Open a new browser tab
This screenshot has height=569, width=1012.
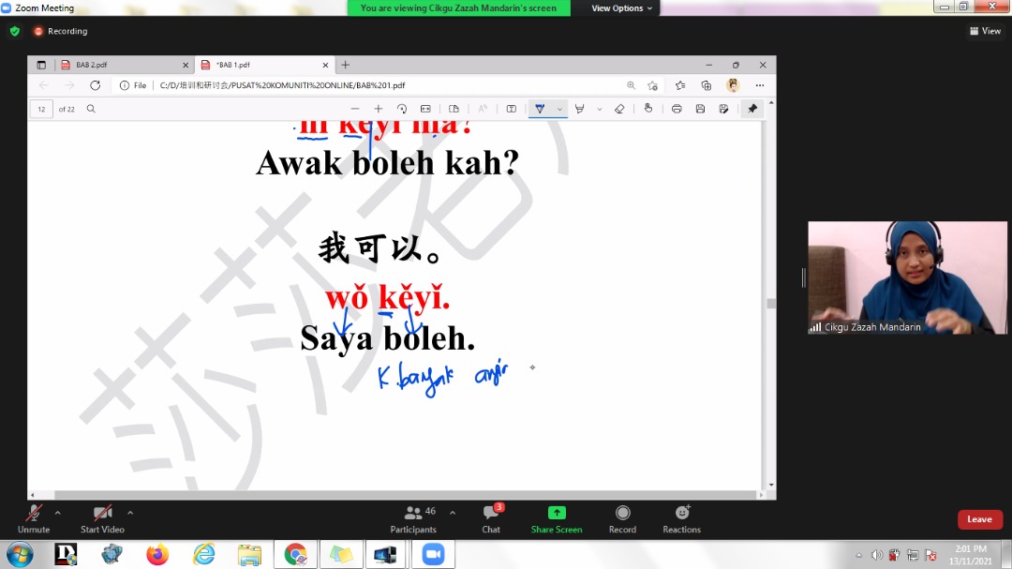tap(345, 65)
